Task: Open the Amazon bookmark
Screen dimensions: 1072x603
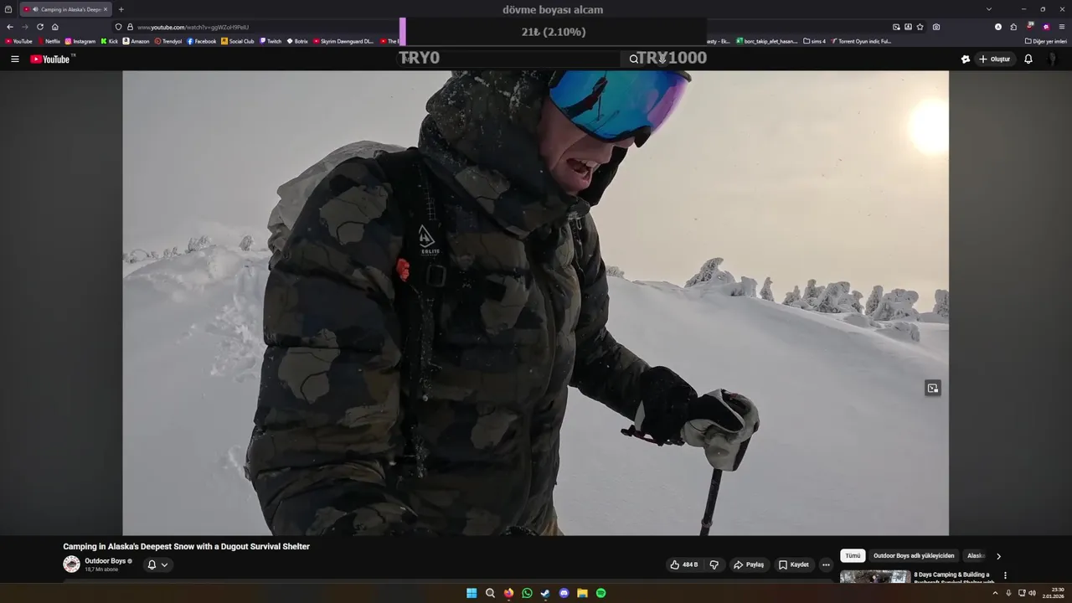Action: pyautogui.click(x=136, y=41)
